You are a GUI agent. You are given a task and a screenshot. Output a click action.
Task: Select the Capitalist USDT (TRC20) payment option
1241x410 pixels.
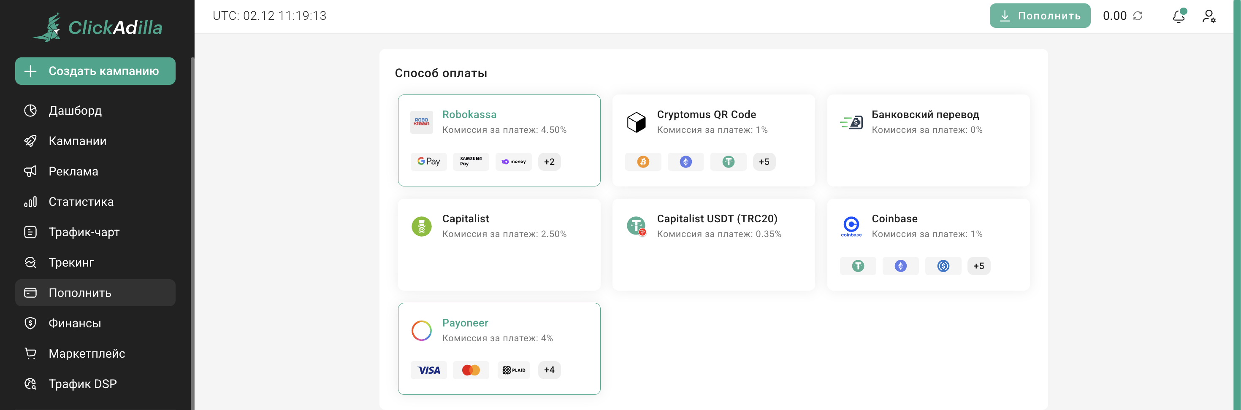713,245
